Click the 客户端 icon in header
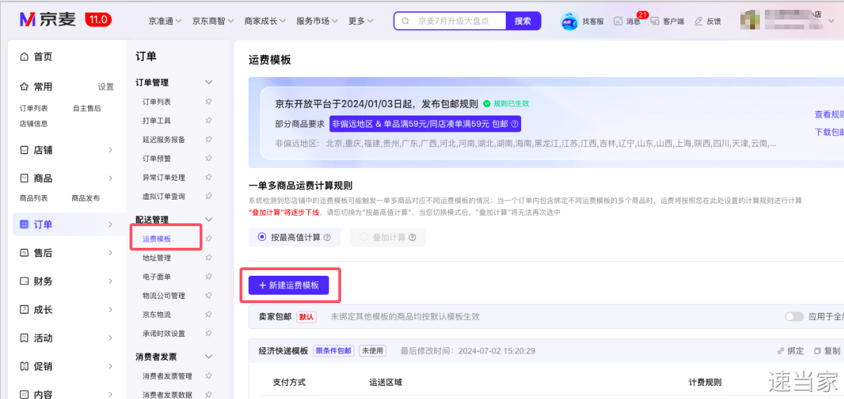Screen dimensions: 844x399 656,21
